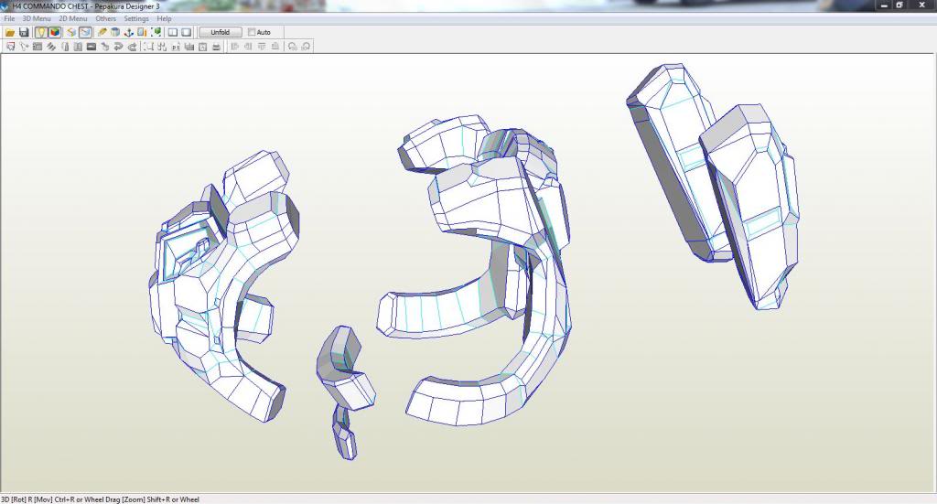
Task: Enable the Auto checkbox
Action: click(x=252, y=32)
